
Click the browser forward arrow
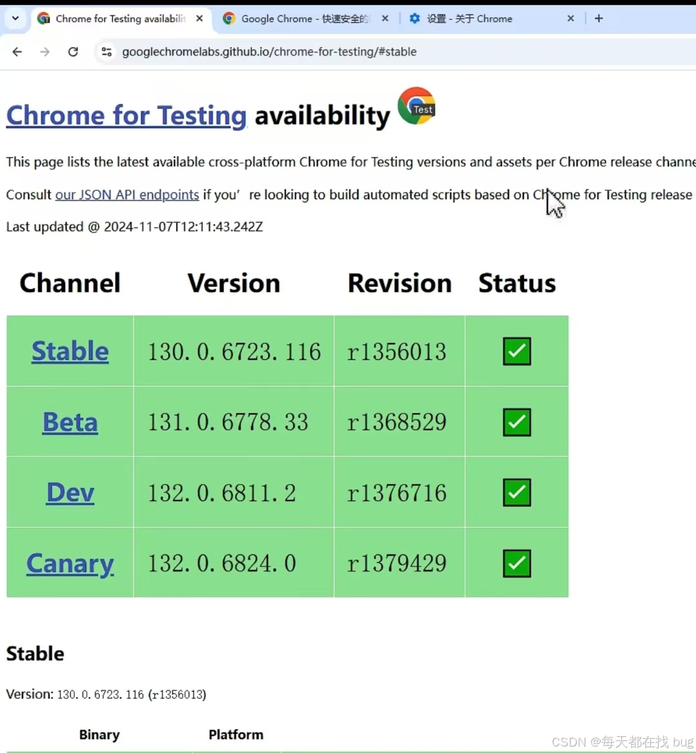pos(44,52)
